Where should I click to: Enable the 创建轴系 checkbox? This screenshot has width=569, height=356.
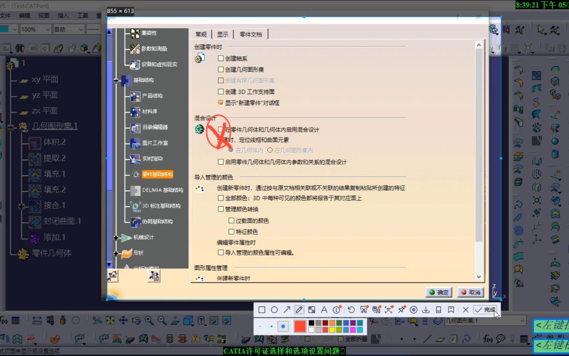[x=221, y=58]
